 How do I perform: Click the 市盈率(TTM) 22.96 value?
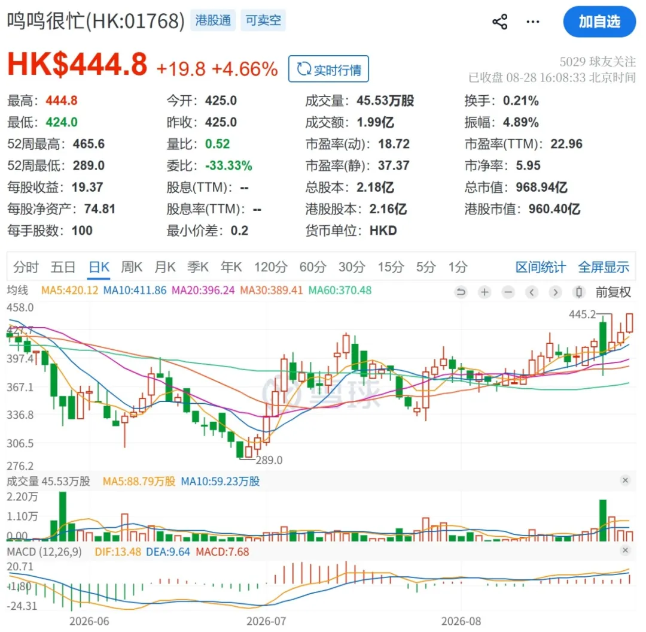566,144
